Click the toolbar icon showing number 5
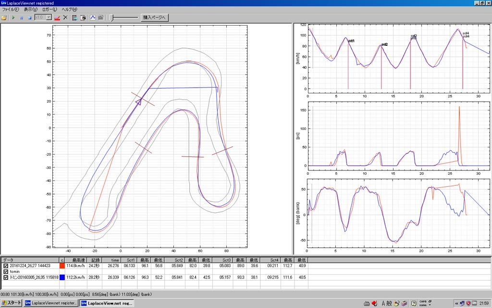This screenshot has width=492, height=308. click(83, 18)
